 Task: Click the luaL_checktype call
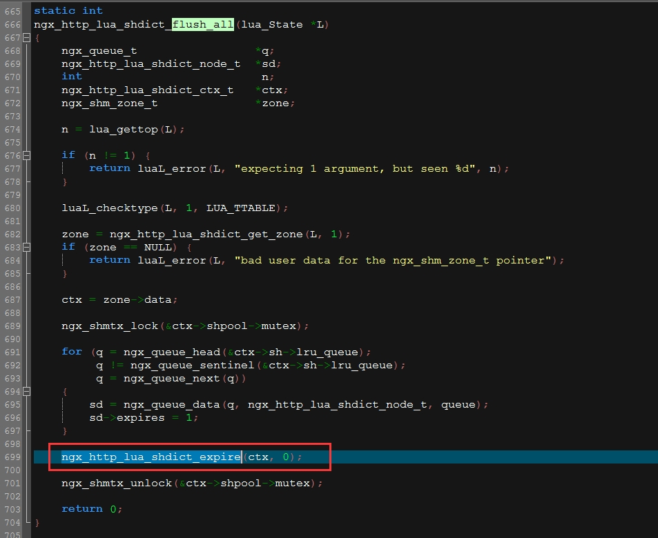coord(110,208)
